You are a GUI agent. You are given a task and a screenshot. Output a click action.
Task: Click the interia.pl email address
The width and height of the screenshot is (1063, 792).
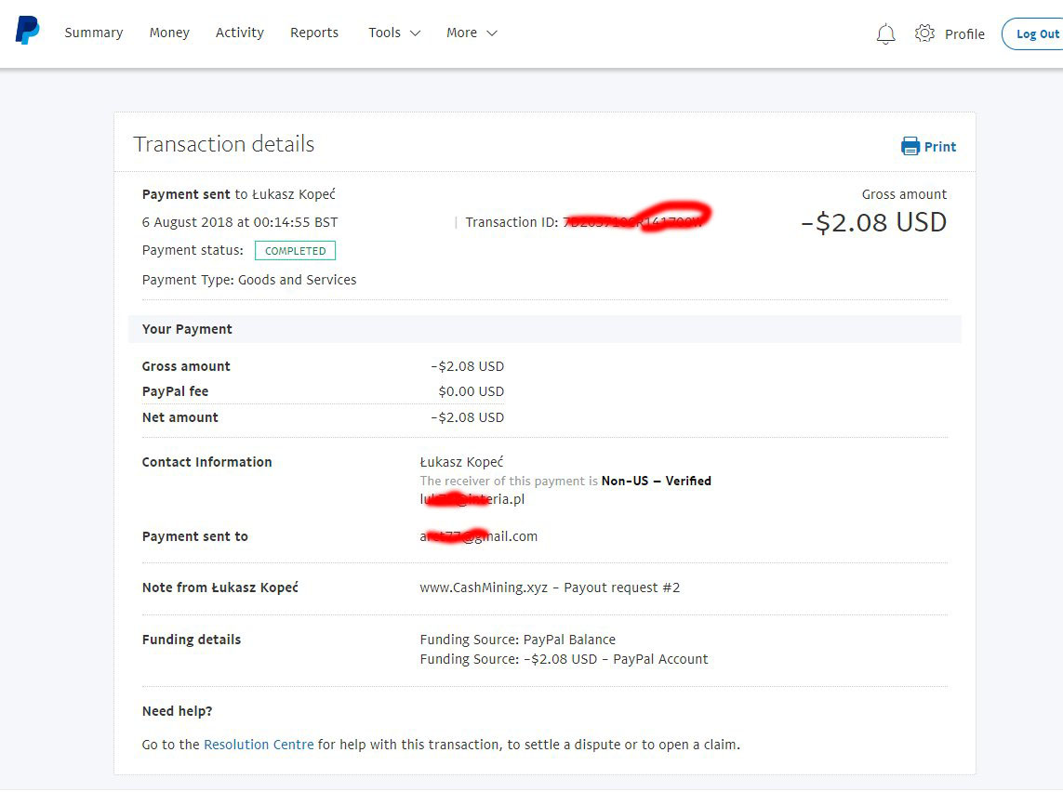[472, 499]
